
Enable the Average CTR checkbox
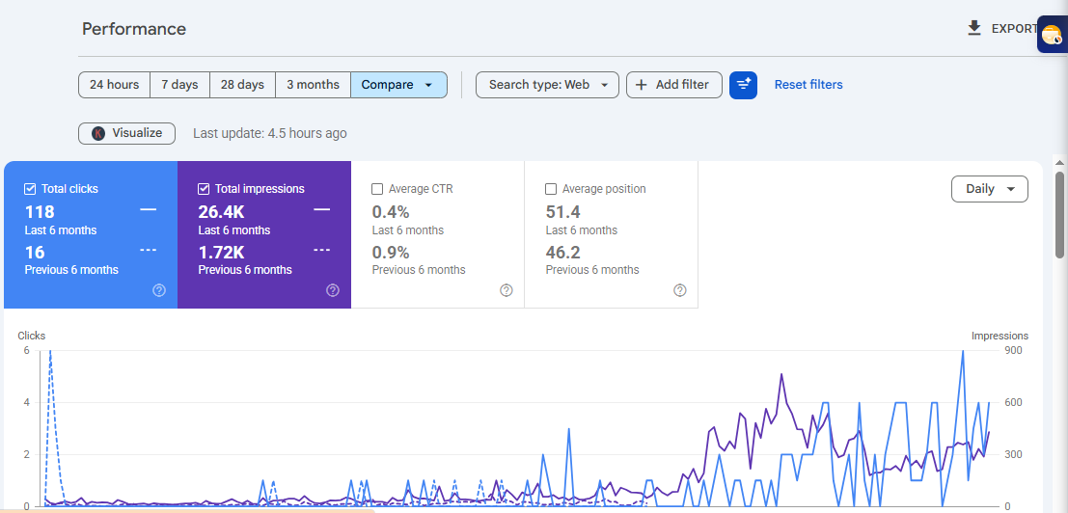coord(377,189)
